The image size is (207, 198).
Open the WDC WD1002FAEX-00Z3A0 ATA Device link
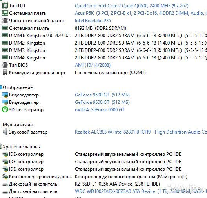(141, 191)
